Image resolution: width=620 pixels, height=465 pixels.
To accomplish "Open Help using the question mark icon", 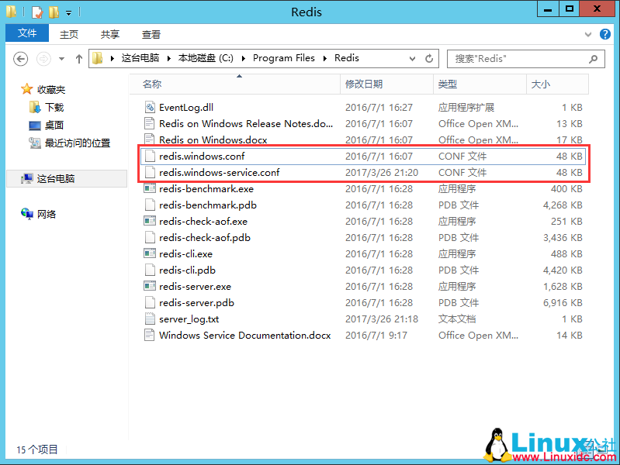I will click(605, 34).
